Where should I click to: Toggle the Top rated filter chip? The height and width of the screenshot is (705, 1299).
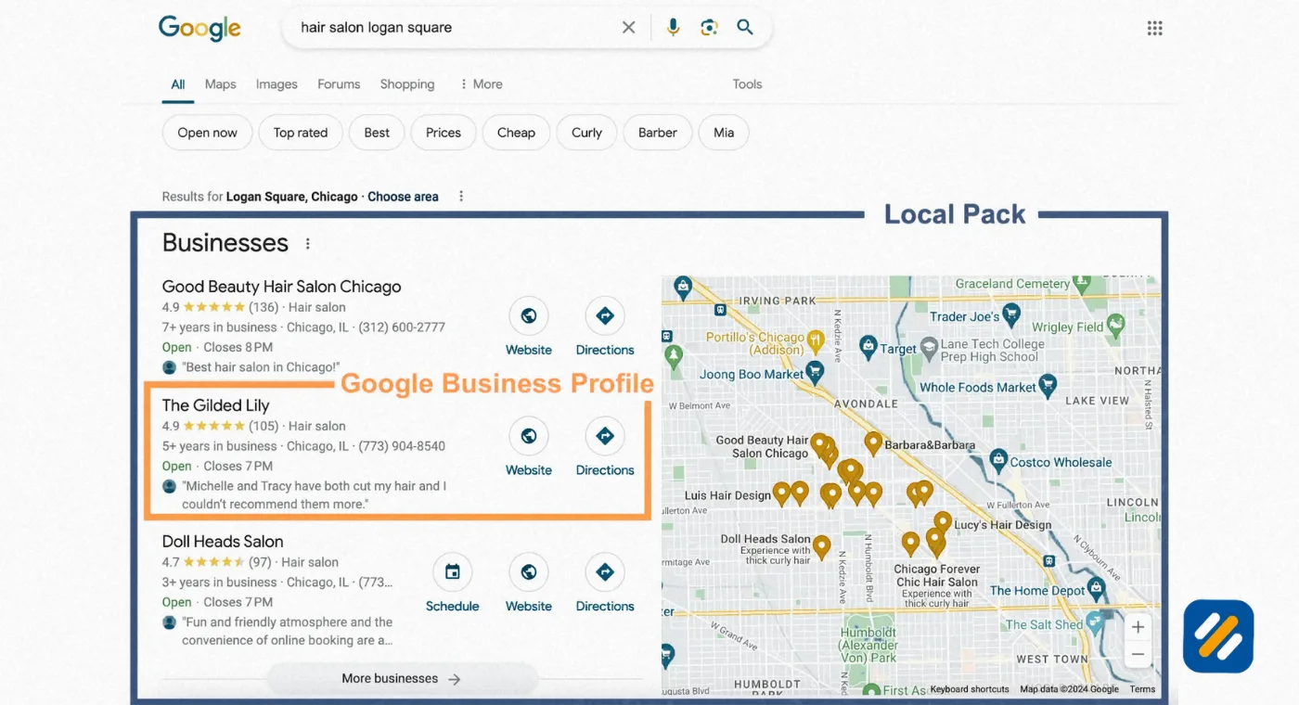click(x=301, y=133)
